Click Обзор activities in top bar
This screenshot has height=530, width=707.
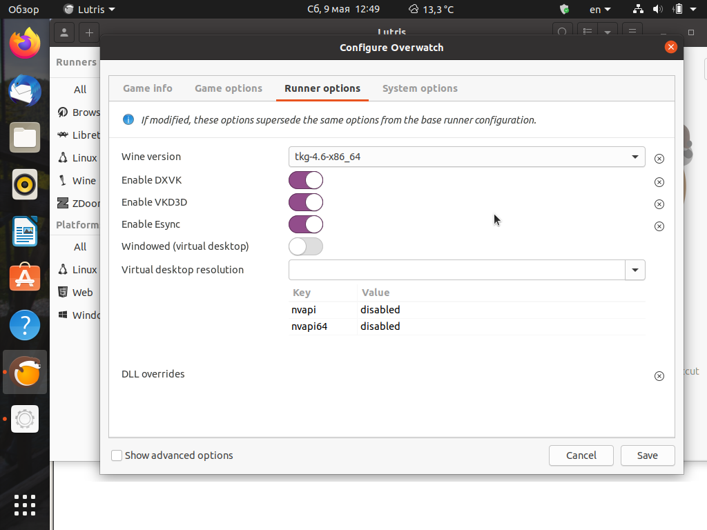(x=23, y=9)
